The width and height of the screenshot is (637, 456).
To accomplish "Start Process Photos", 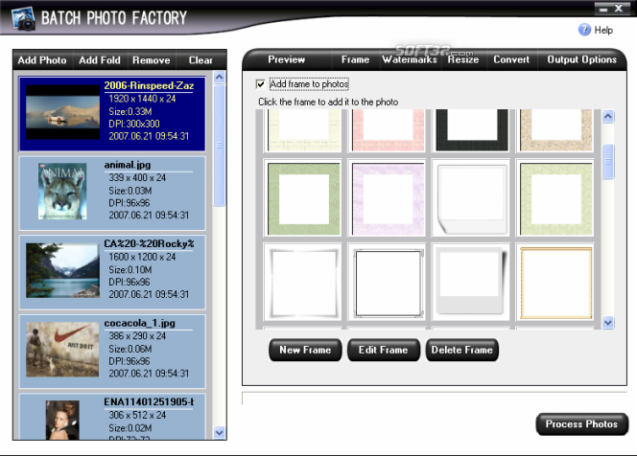I will tap(581, 424).
